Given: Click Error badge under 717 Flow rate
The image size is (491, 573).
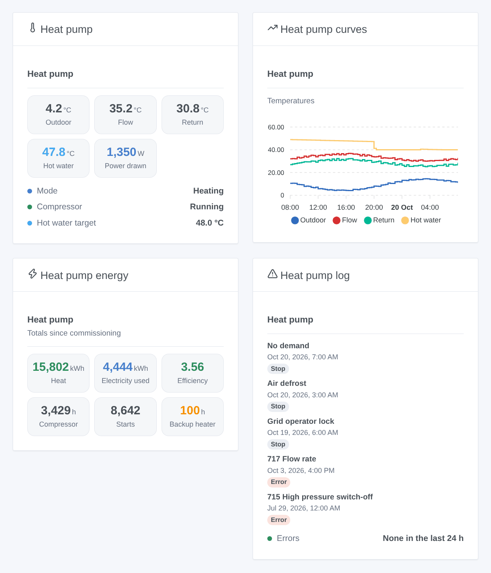Looking at the screenshot, I should point(279,482).
